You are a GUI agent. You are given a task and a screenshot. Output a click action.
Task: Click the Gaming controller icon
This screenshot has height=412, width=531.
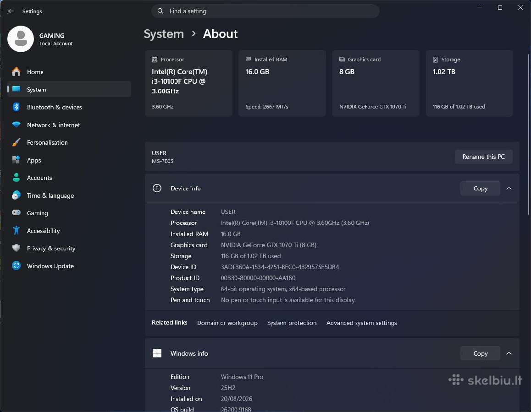(x=16, y=212)
